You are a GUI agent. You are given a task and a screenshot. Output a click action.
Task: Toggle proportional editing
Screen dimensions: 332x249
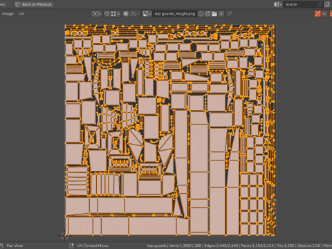click(x=126, y=14)
